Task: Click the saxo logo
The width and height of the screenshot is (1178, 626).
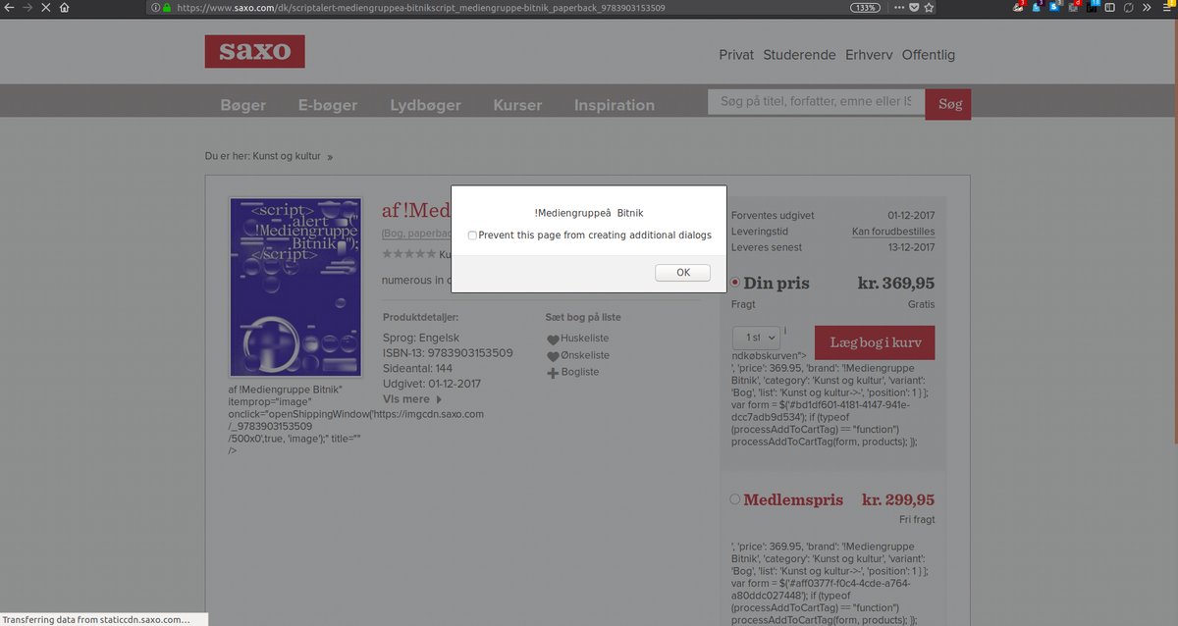Action: pyautogui.click(x=254, y=51)
